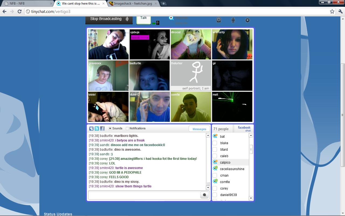Enable the Notifications checkbox
Image resolution: width=345 pixels, height=216 pixels.
(127, 129)
